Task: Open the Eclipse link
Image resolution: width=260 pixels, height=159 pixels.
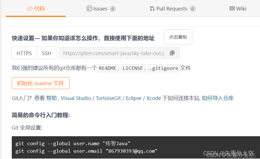Action: point(134,98)
